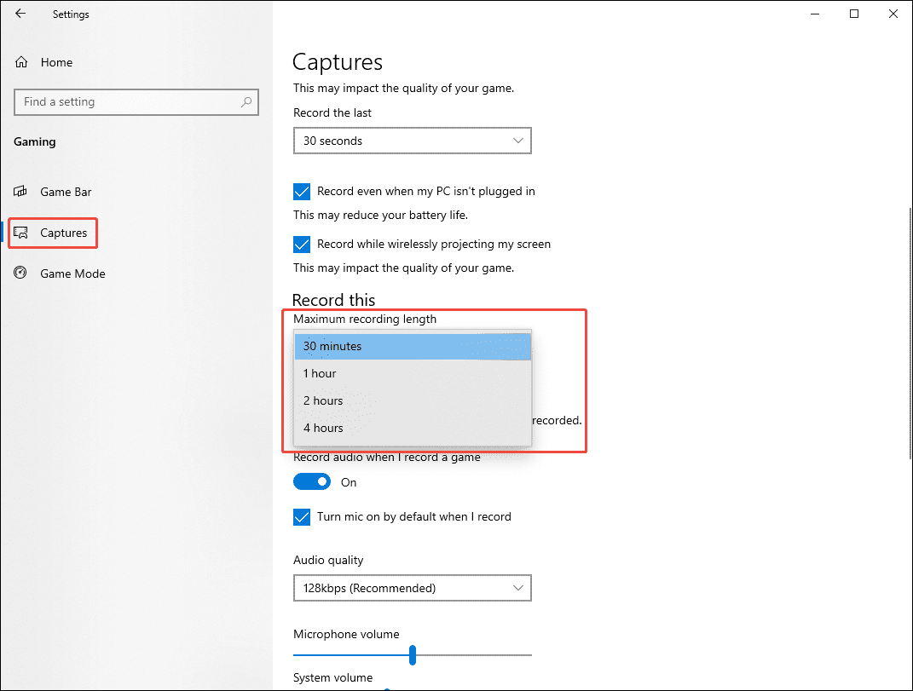Click the Microphone volume slider handle

click(413, 655)
